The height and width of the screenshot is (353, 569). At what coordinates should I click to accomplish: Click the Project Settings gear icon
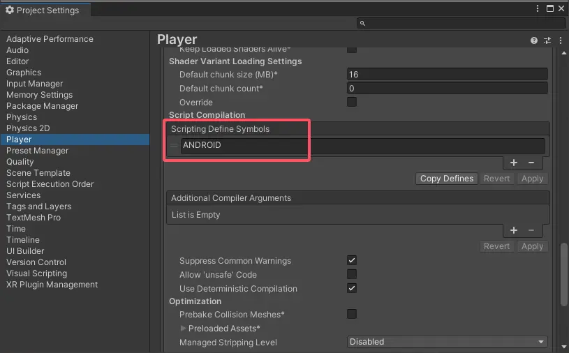pos(10,10)
